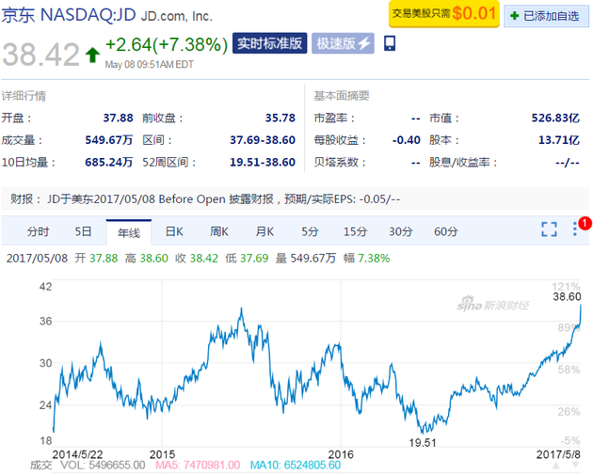Click the 基本面摘要 section heading
Viewport: 593px width, 474px height.
point(342,96)
